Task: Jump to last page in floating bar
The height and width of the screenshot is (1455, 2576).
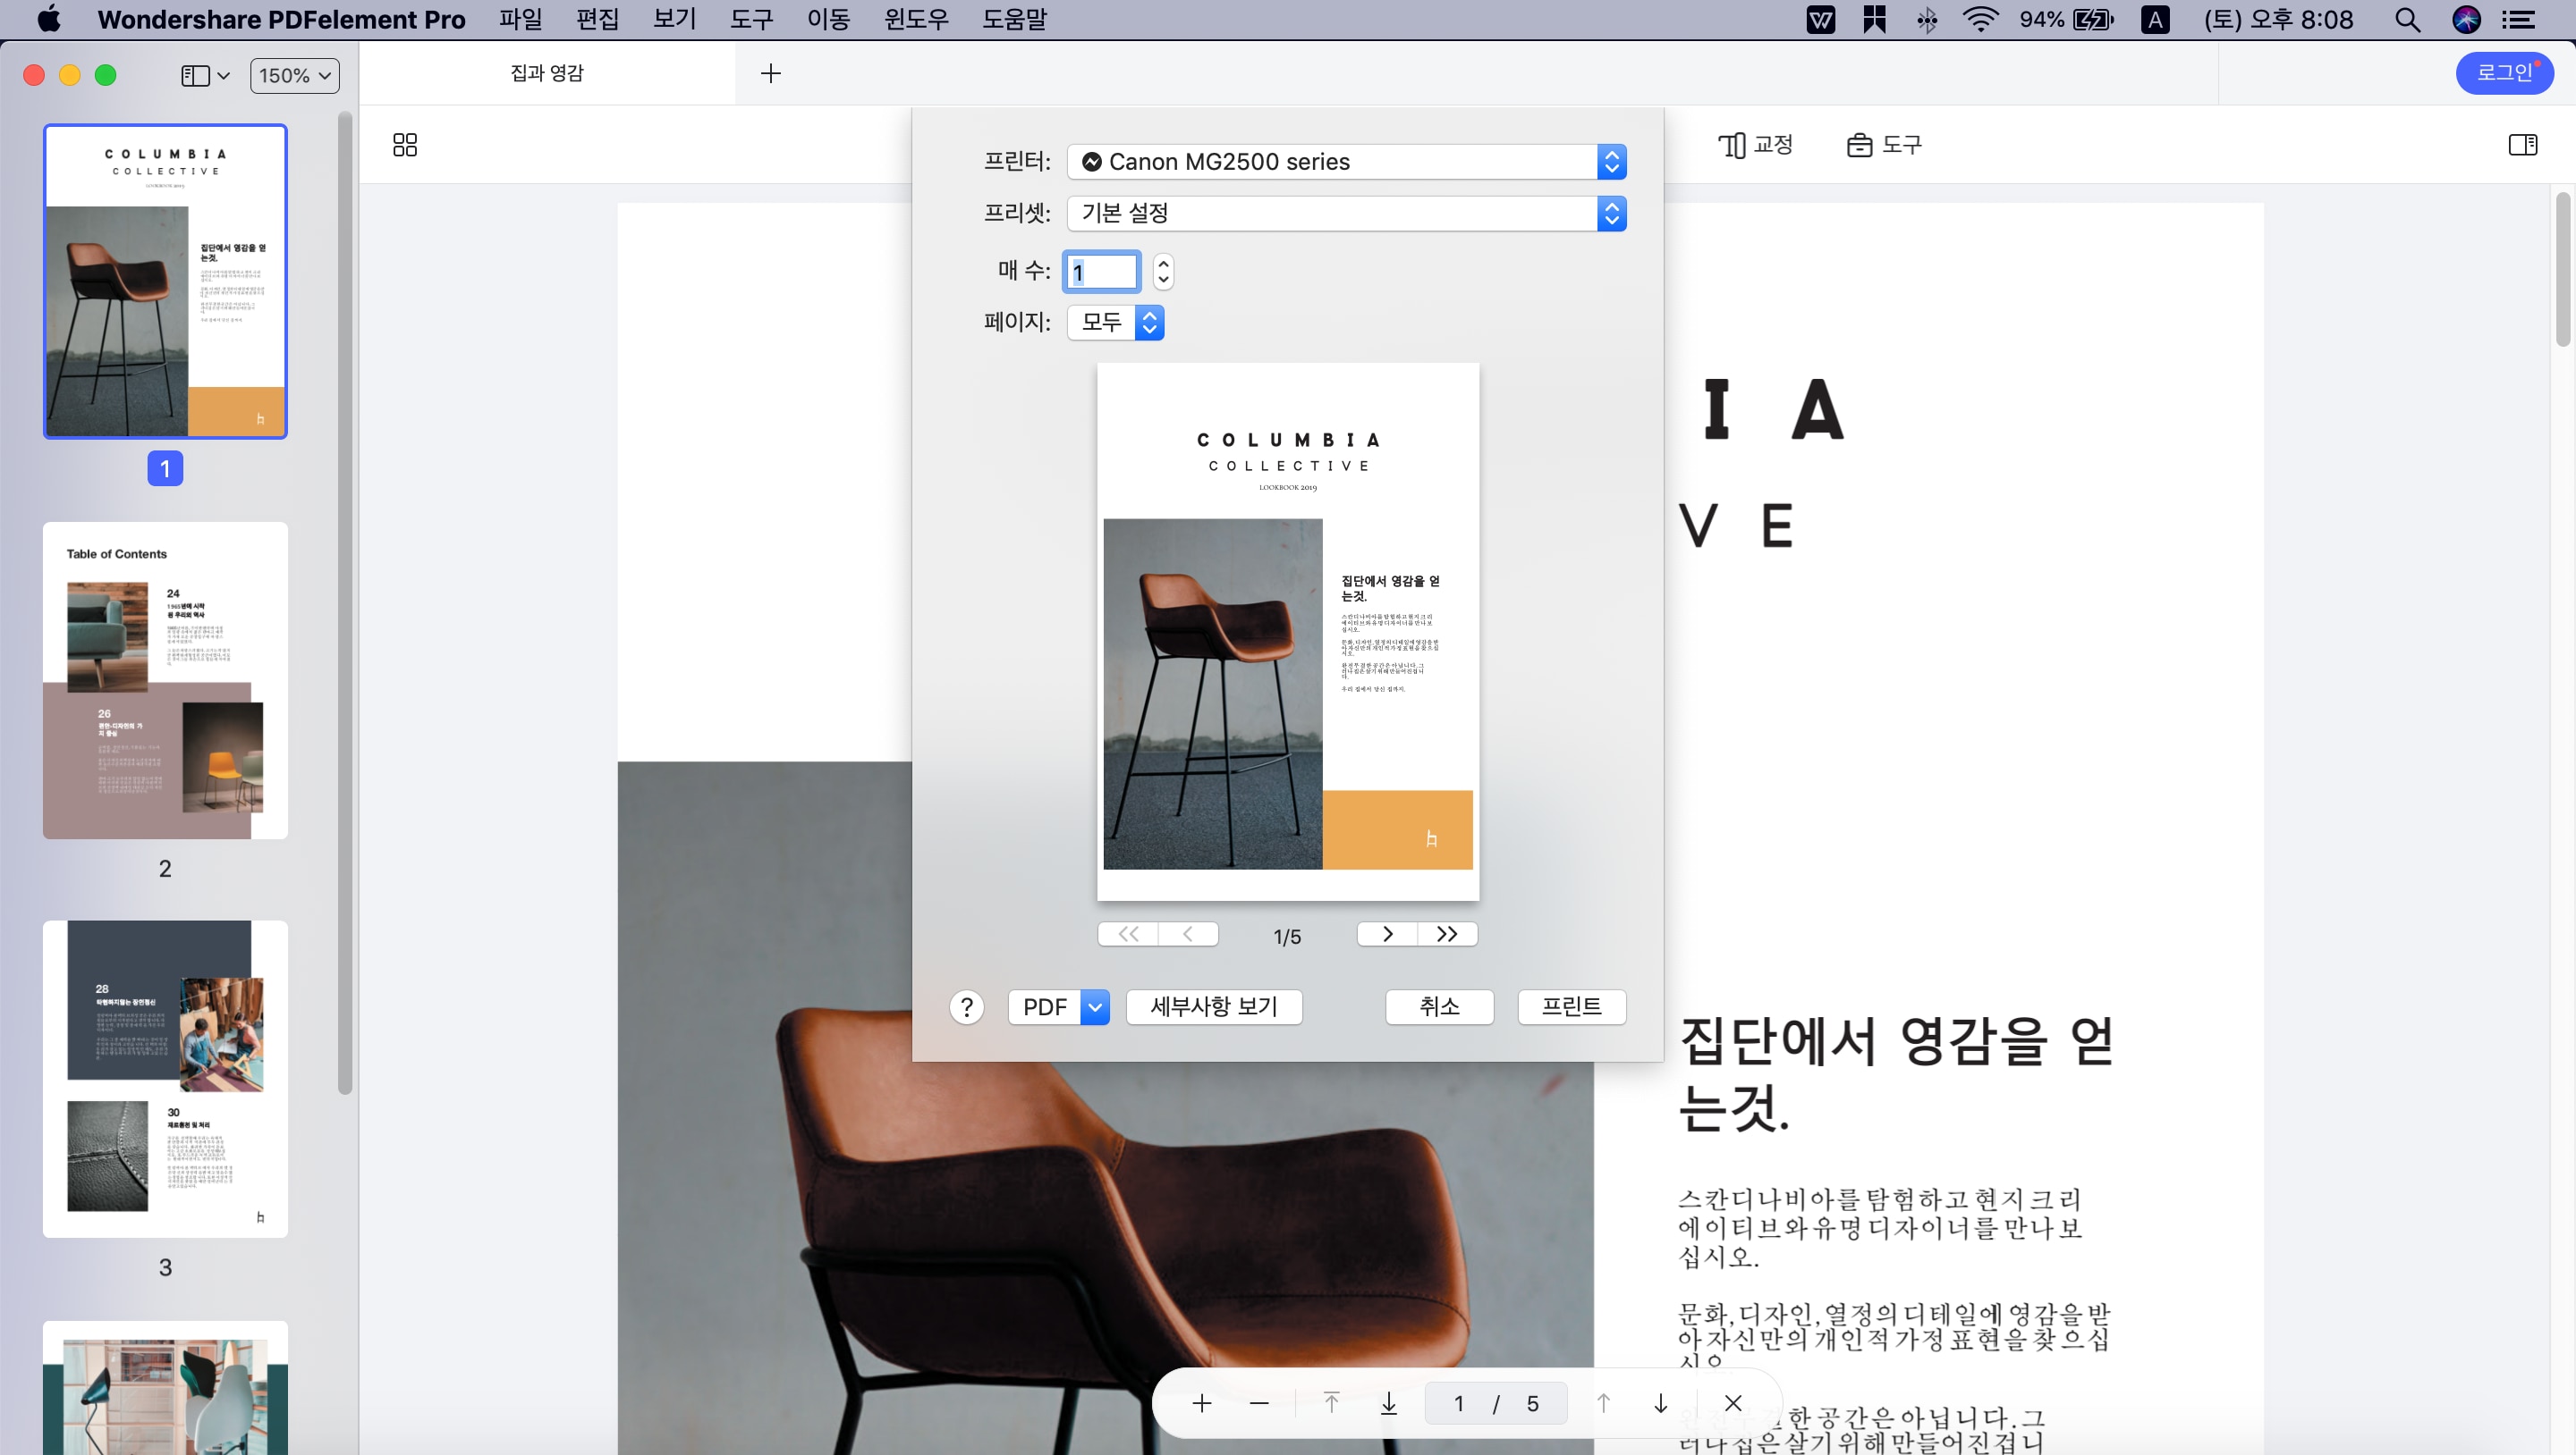Action: pyautogui.click(x=1388, y=1403)
